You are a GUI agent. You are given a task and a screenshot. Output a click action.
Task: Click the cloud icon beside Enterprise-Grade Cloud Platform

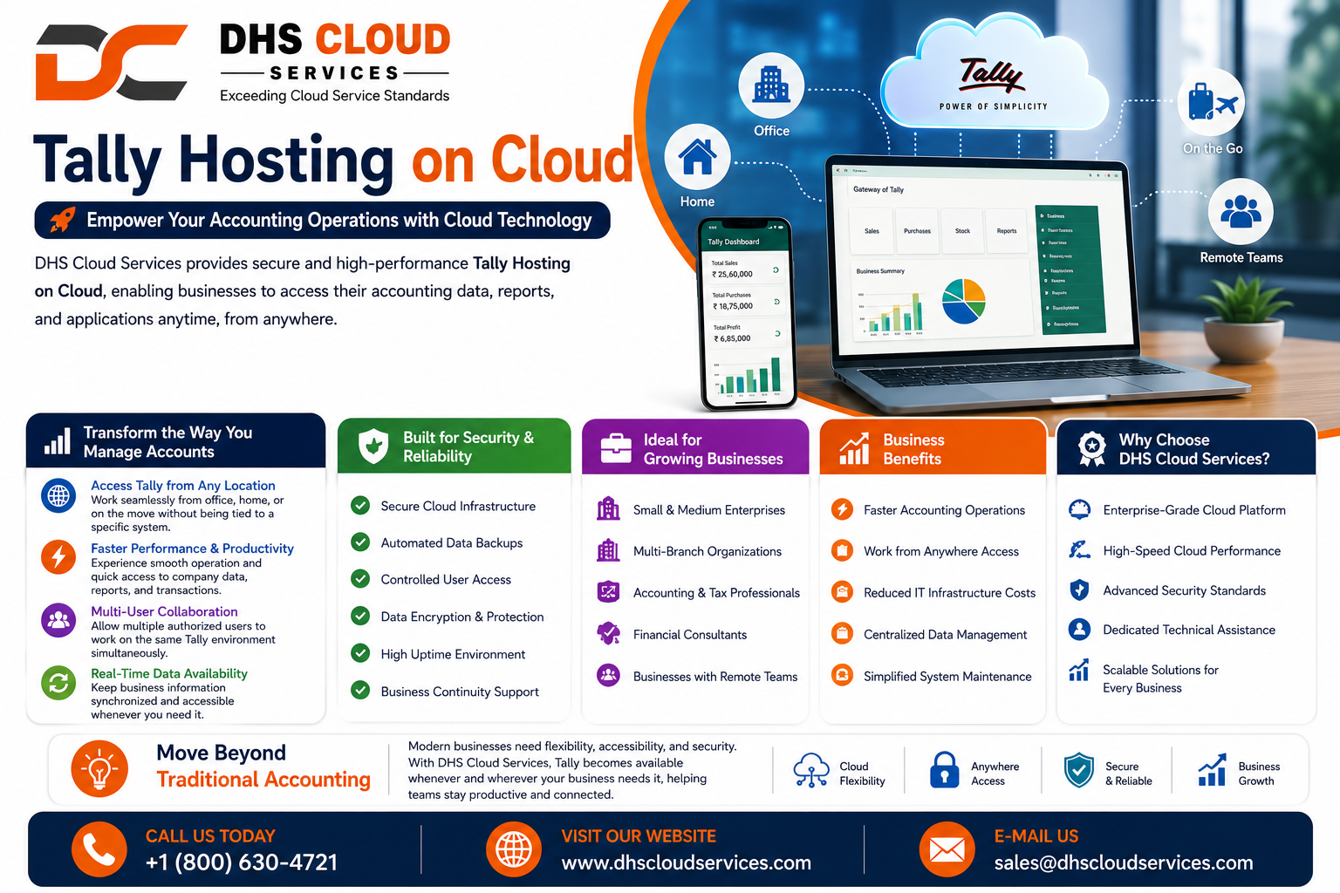1079,509
